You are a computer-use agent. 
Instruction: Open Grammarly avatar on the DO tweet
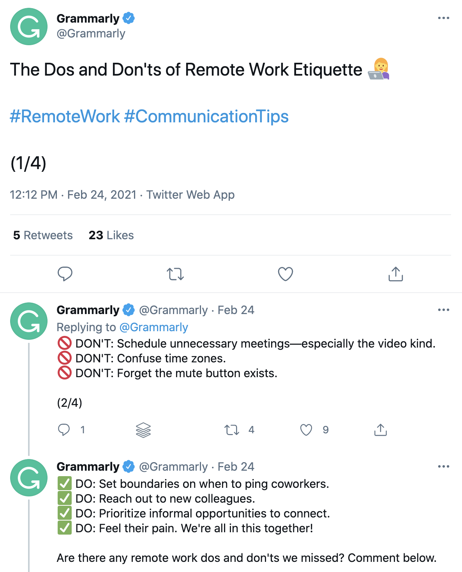click(29, 478)
